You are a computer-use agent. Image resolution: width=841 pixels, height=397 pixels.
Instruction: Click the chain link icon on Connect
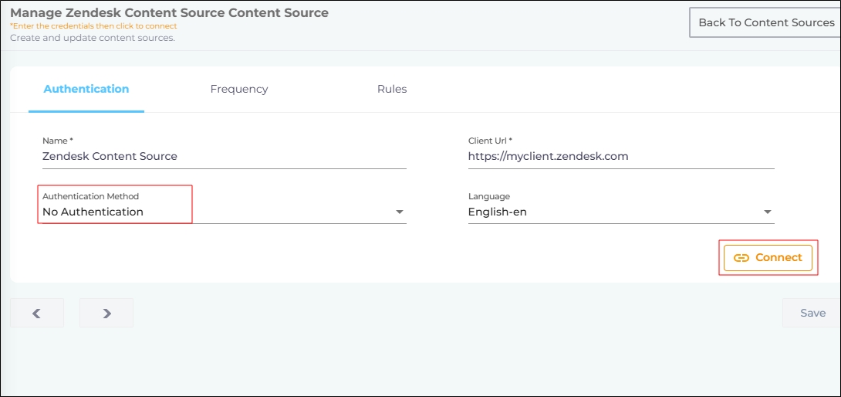point(741,258)
